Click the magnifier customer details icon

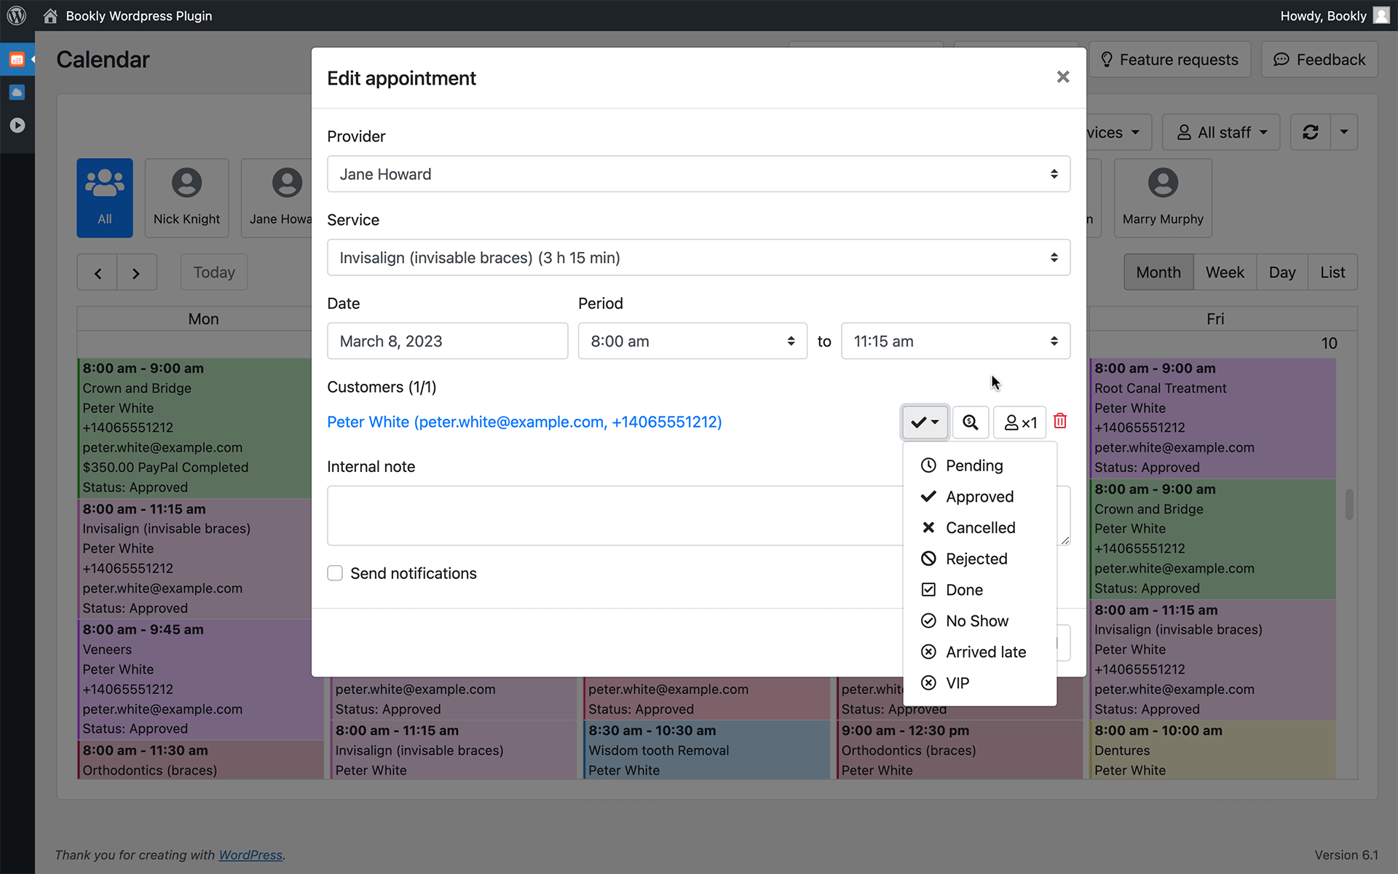tap(970, 422)
